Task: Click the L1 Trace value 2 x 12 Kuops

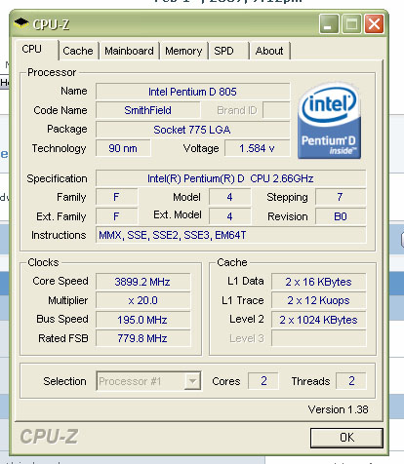Action: 319,300
